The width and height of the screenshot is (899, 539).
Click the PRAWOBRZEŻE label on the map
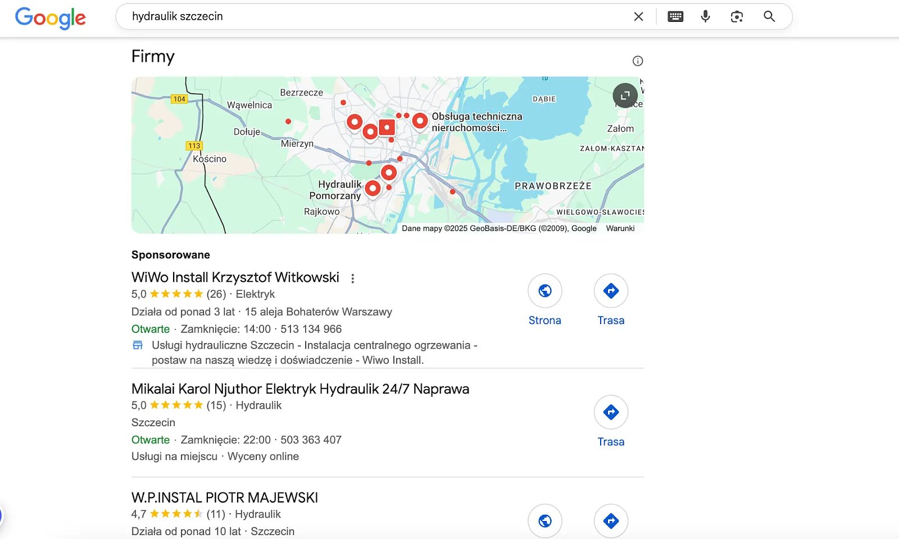(553, 186)
